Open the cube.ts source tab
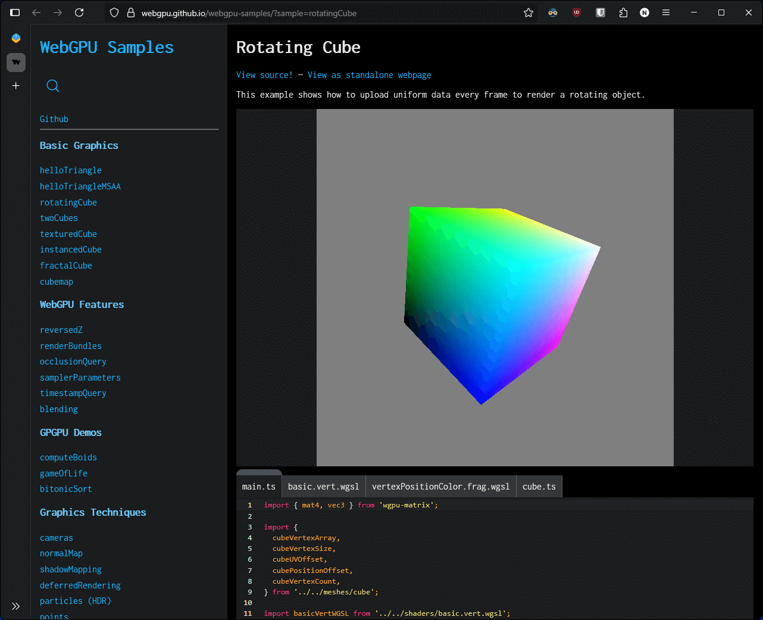The height and width of the screenshot is (620, 763). (539, 486)
